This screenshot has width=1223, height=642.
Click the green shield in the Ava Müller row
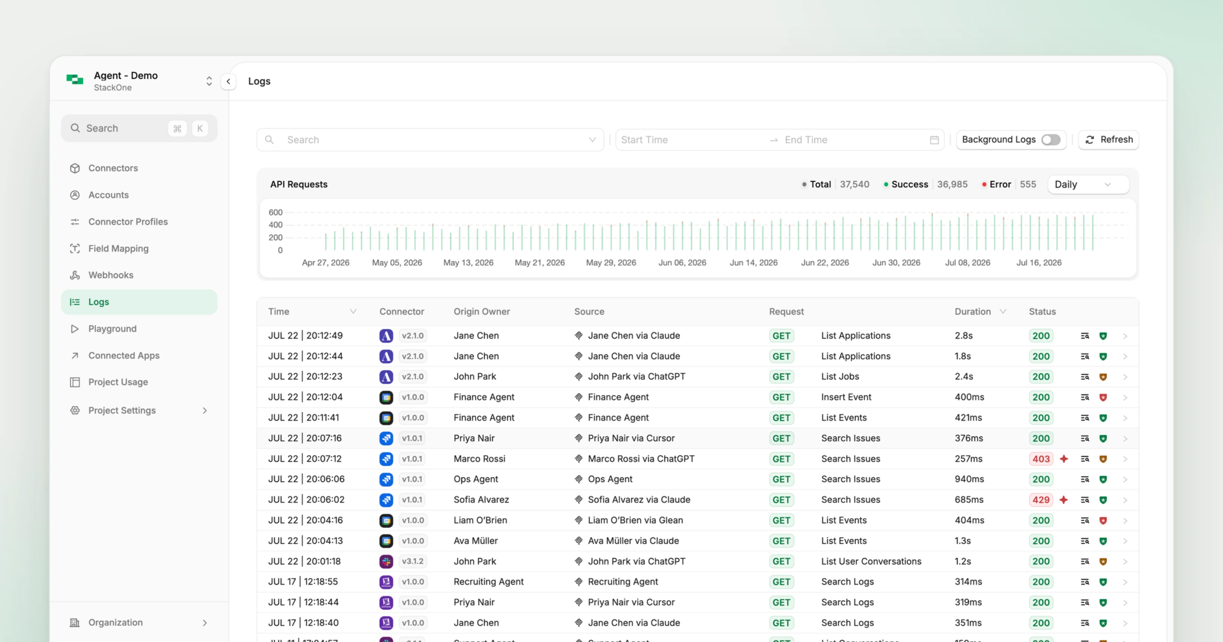coord(1103,541)
